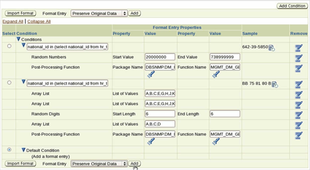Select radio button for first national_id condition

tap(9, 46)
